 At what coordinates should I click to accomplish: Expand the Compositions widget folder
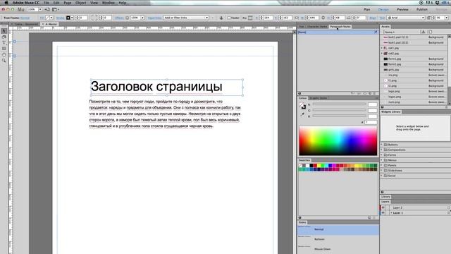[x=382, y=150]
